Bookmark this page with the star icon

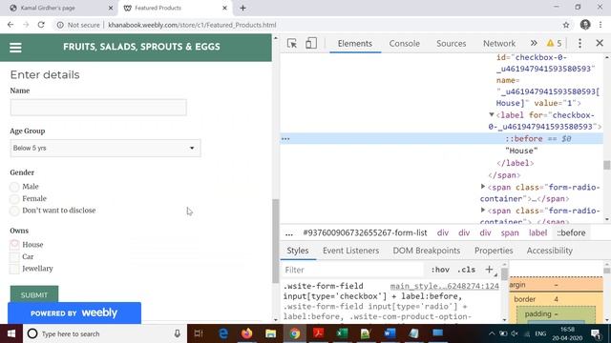tap(566, 25)
